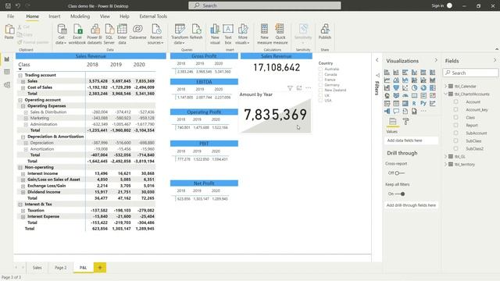Select the R script visual
This screenshot has height=281, width=500.
coord(414,103)
